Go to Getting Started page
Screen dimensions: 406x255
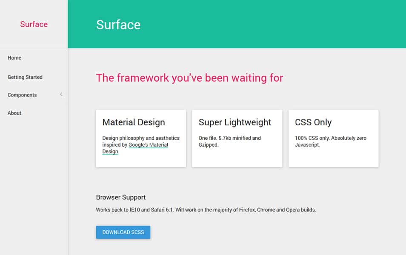(x=25, y=77)
